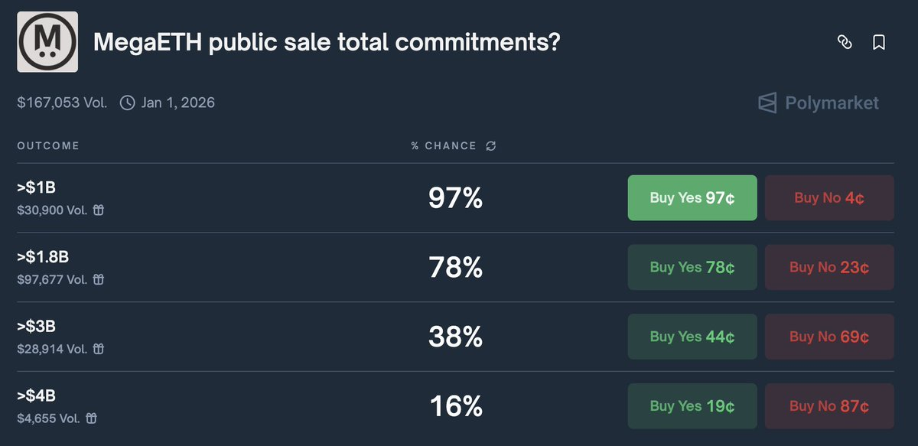Buy Yes at 78¢ for >$1.8B
This screenshot has width=918, height=446.
click(692, 267)
